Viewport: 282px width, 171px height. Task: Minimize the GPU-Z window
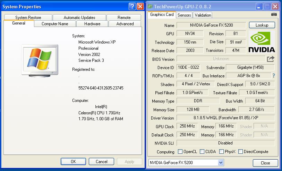[259, 7]
